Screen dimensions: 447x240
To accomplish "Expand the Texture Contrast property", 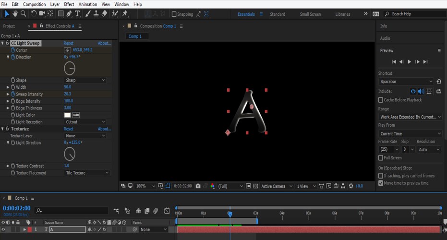I will point(8,166).
